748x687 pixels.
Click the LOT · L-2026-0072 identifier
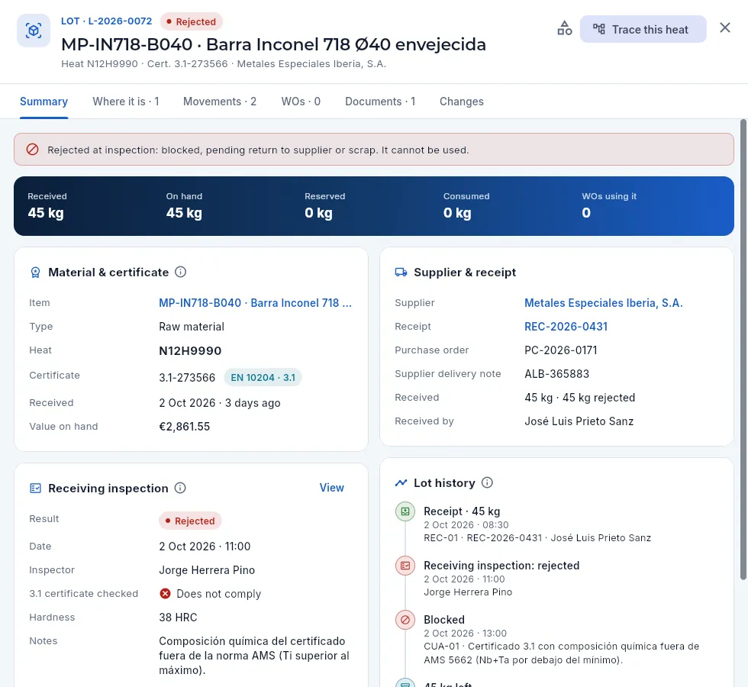[106, 21]
